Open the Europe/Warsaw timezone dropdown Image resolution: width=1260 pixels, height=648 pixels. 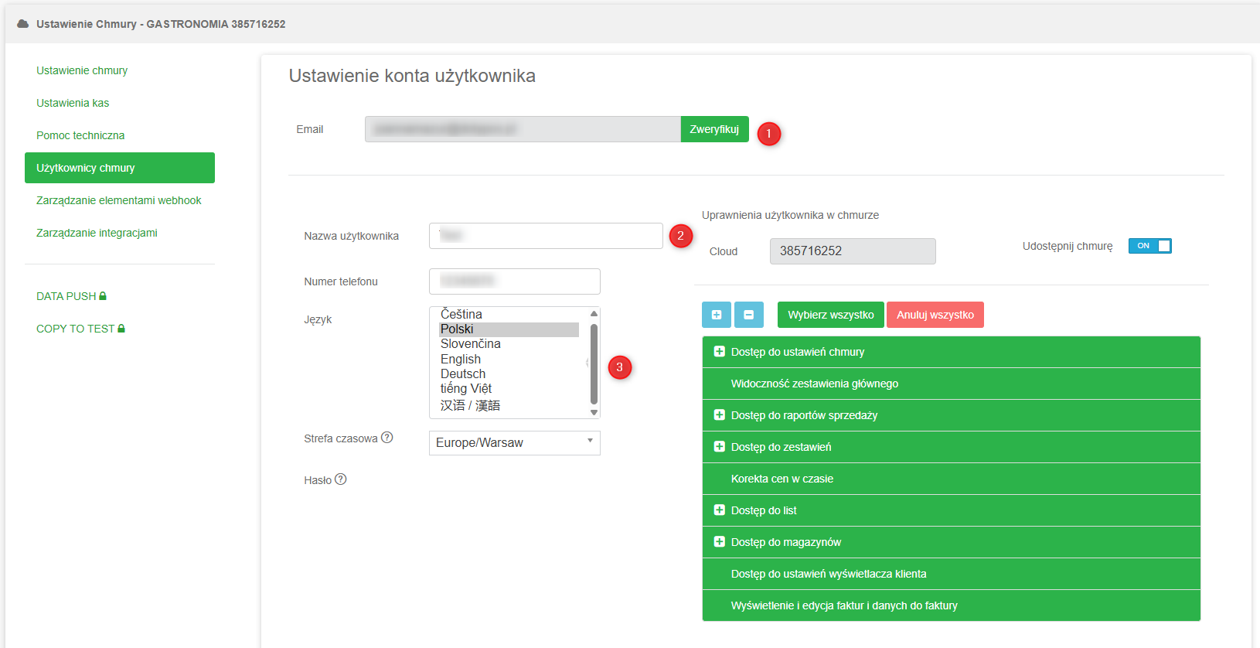pyautogui.click(x=514, y=442)
